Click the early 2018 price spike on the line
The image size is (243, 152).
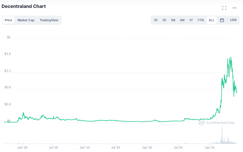point(24,113)
